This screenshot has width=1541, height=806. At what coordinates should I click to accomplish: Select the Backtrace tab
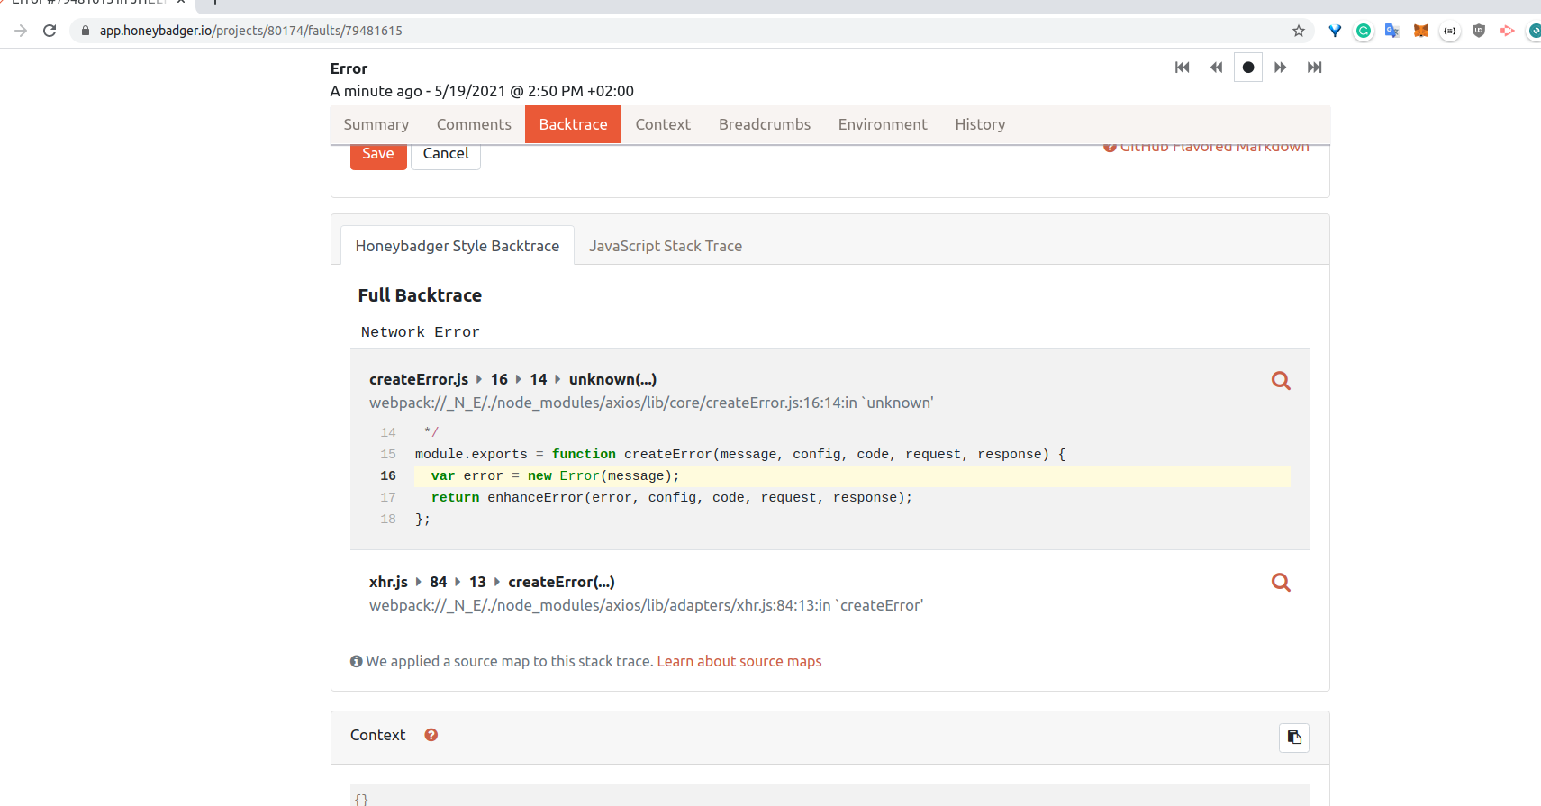pos(573,124)
